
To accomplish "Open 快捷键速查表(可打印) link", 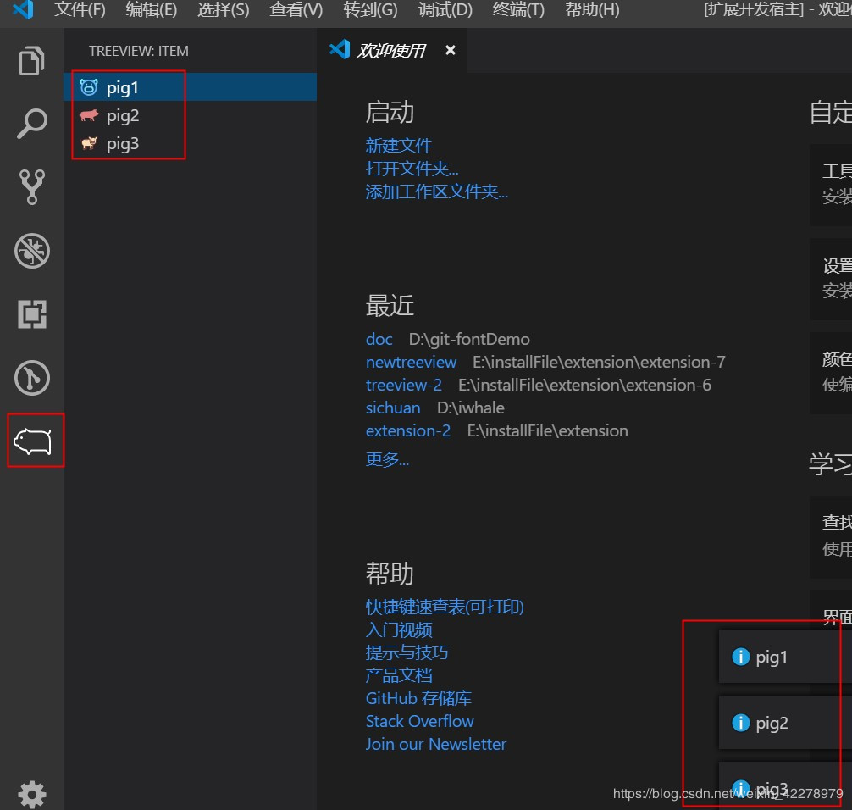I will coord(445,607).
